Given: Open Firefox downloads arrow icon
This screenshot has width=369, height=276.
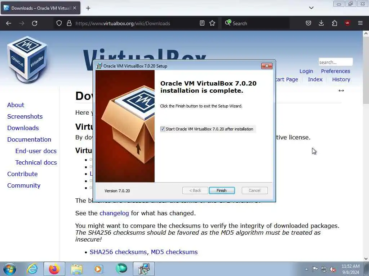Looking at the screenshot, I should [321, 23].
